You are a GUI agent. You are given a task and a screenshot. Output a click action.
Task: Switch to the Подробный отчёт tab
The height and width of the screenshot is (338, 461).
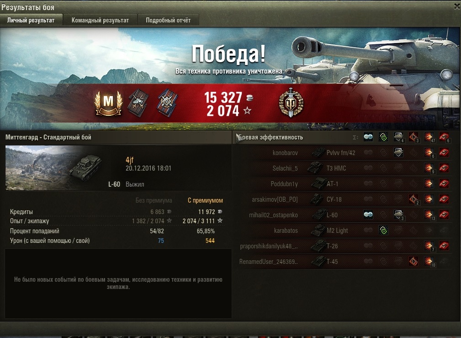pyautogui.click(x=168, y=20)
